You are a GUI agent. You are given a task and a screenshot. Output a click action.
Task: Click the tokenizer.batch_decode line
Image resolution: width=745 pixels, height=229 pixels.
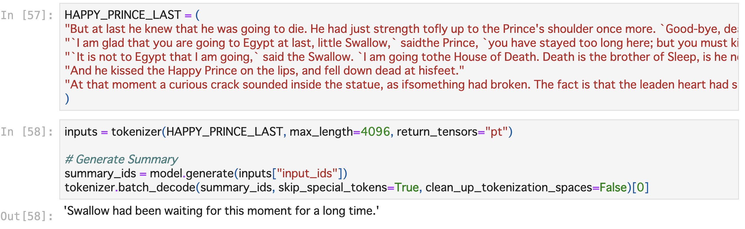[x=356, y=188]
